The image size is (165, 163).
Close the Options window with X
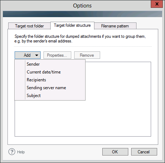point(157,4)
